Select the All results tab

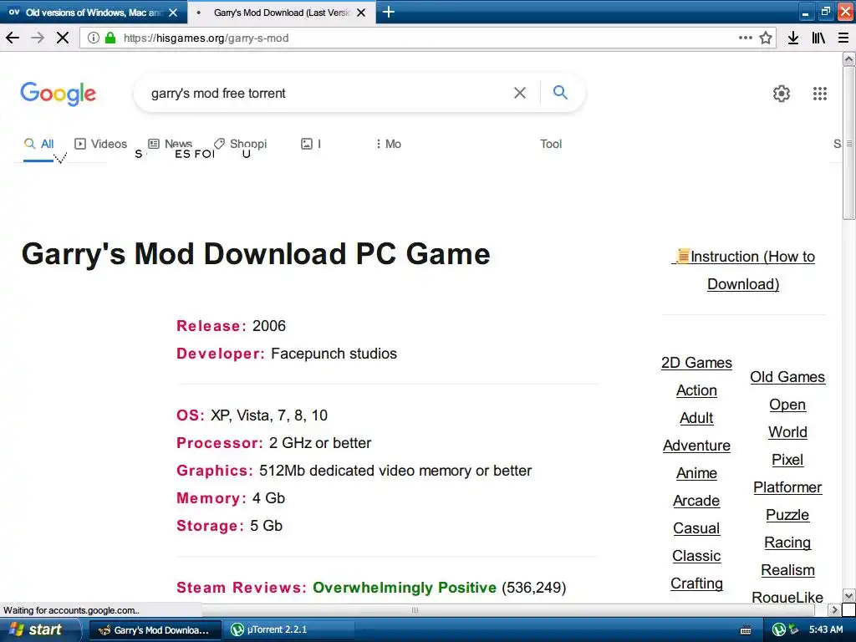click(38, 144)
